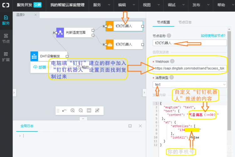Close the 全局日志 log panel

tap(140, 126)
